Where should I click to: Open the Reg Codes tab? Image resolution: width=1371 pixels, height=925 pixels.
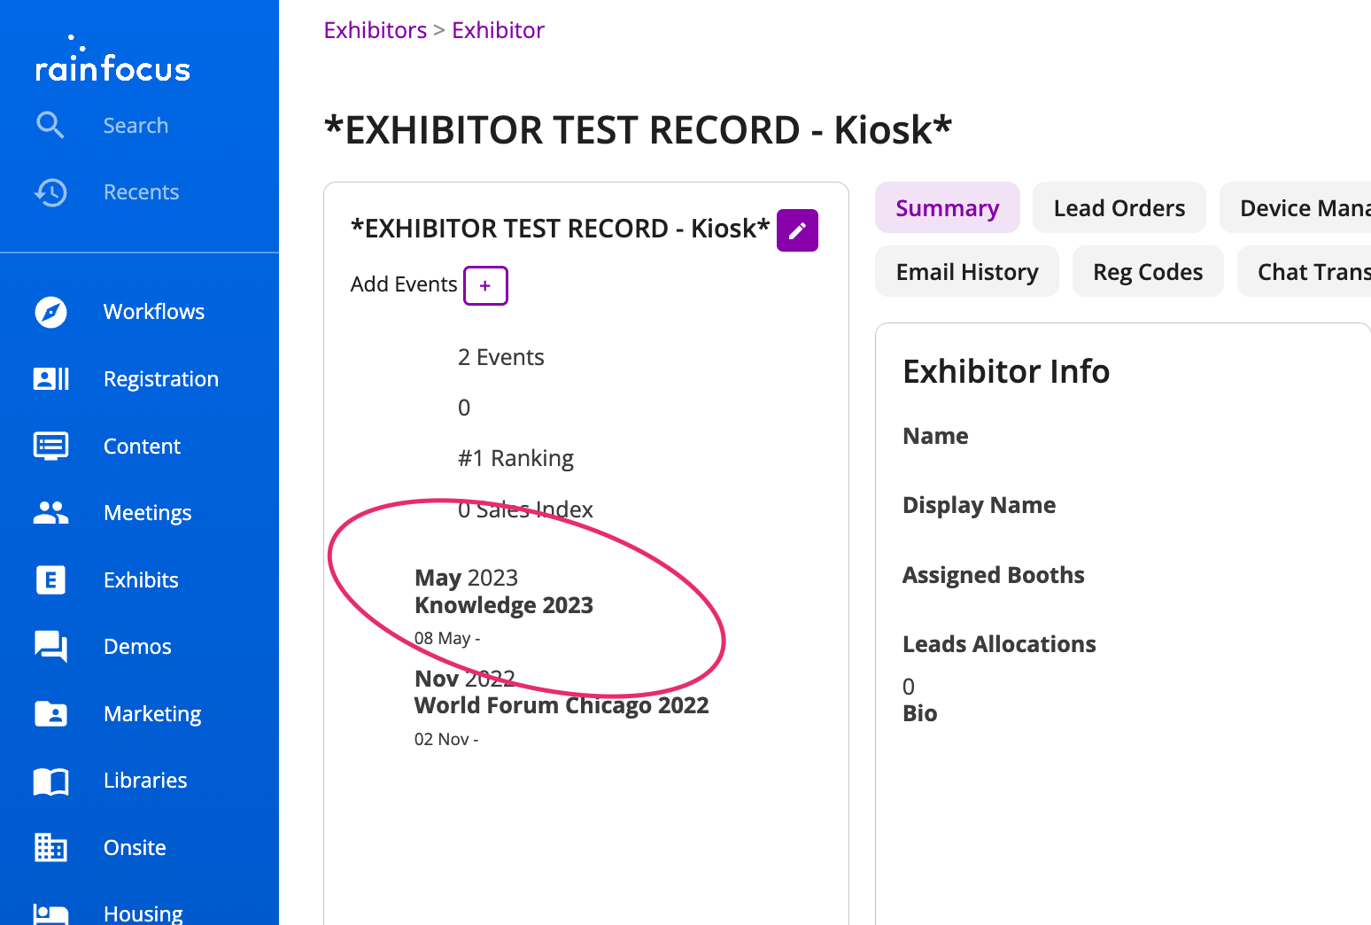coord(1148,272)
